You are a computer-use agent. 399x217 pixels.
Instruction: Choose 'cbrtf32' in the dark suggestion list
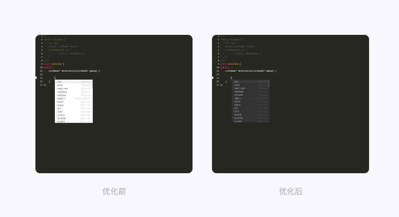click(x=250, y=114)
